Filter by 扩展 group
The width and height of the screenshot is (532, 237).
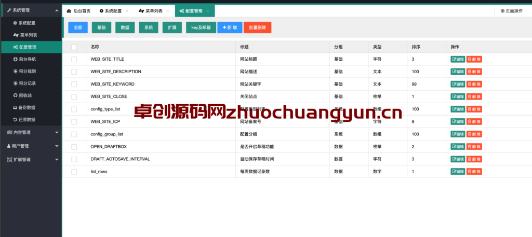172,28
